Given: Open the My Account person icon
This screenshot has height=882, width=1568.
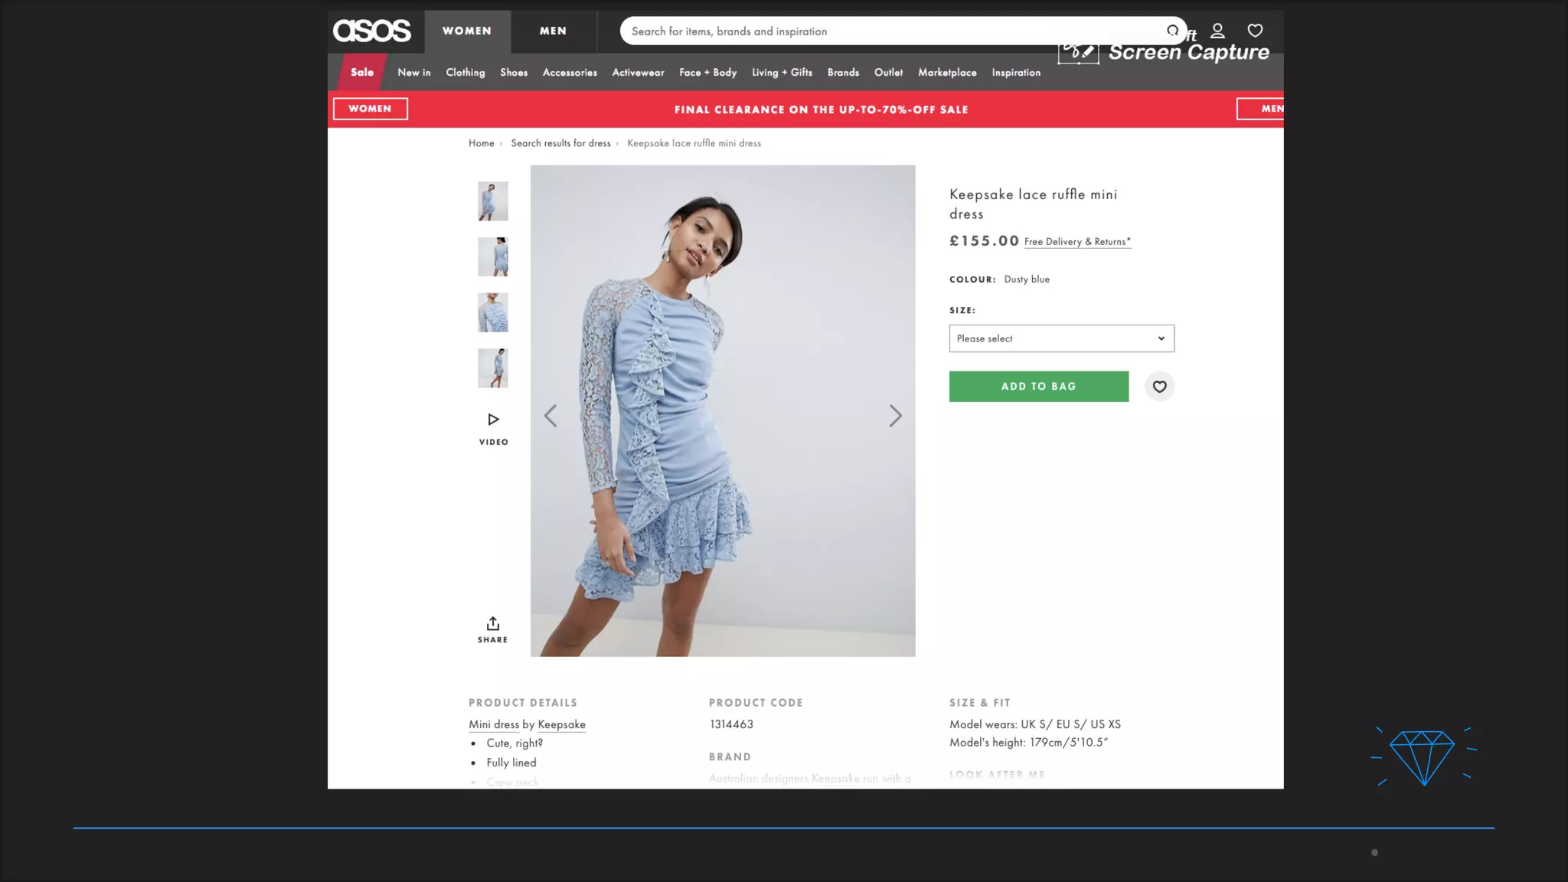Looking at the screenshot, I should tap(1217, 31).
